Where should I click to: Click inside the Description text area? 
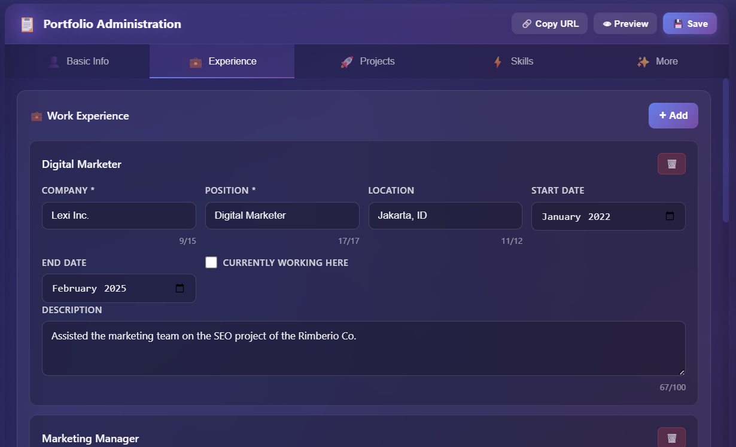pyautogui.click(x=363, y=347)
